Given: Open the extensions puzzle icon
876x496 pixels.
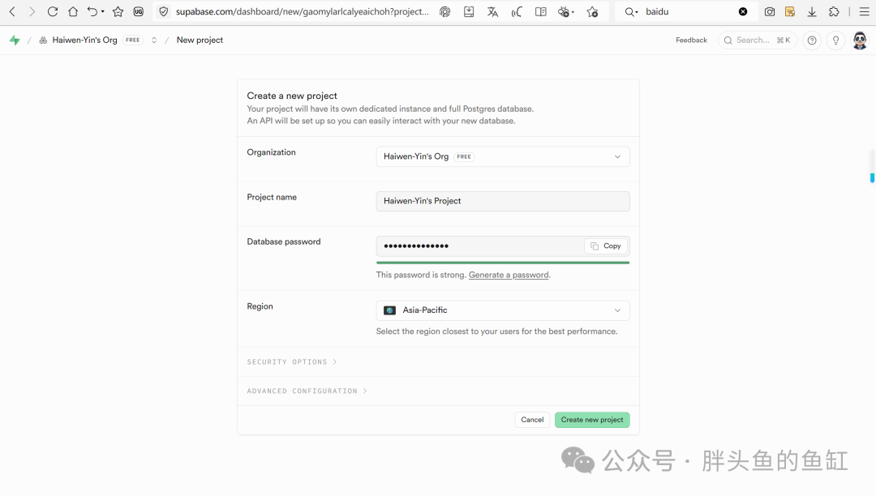Looking at the screenshot, I should point(834,11).
